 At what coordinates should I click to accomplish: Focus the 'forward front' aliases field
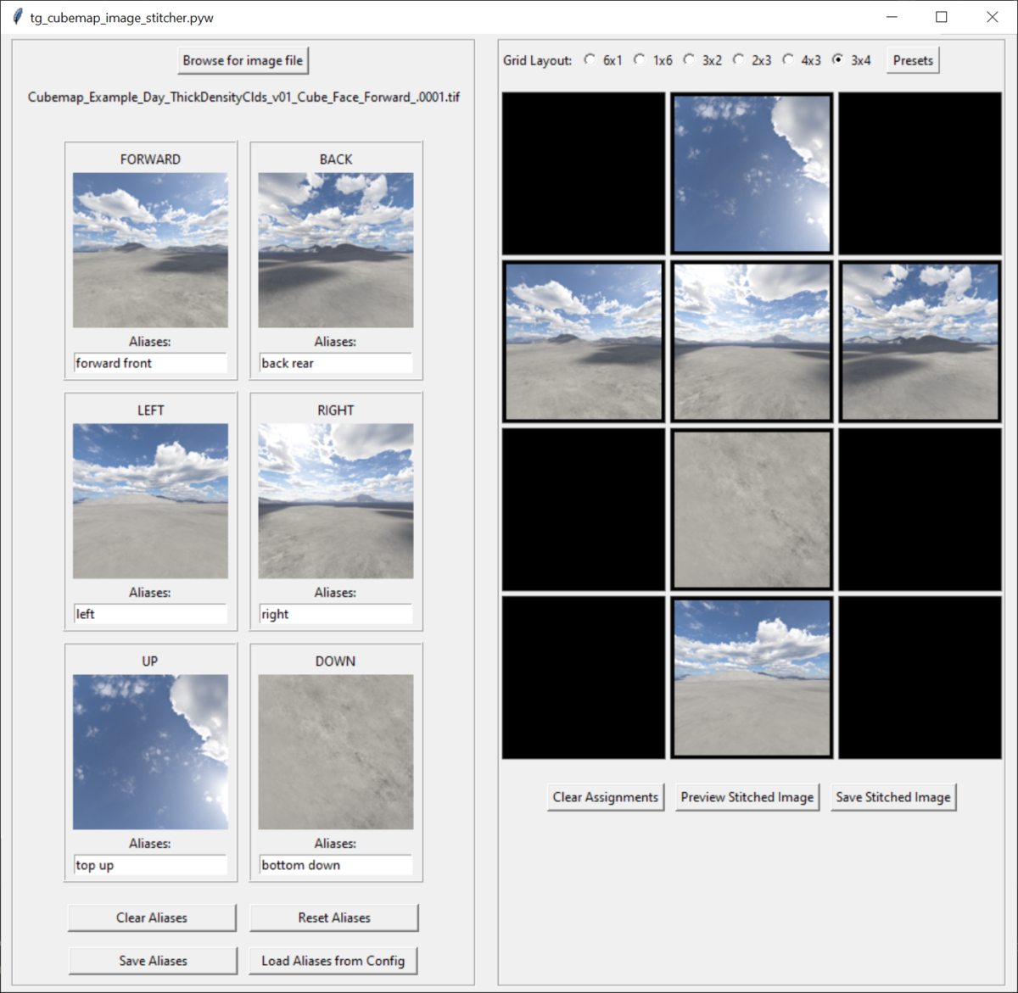tap(150, 363)
